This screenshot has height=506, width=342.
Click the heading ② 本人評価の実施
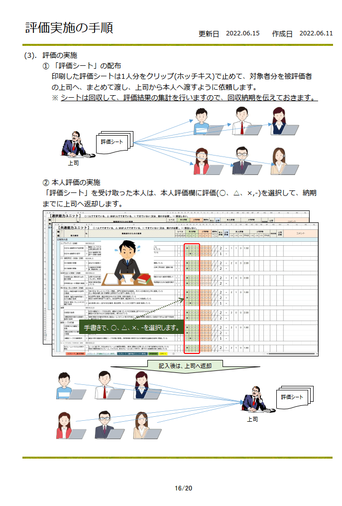pyautogui.click(x=72, y=182)
